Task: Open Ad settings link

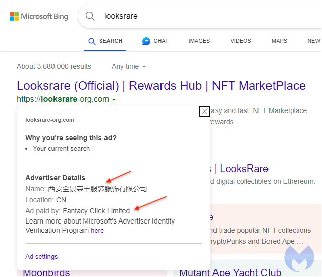Action: pyautogui.click(x=41, y=256)
